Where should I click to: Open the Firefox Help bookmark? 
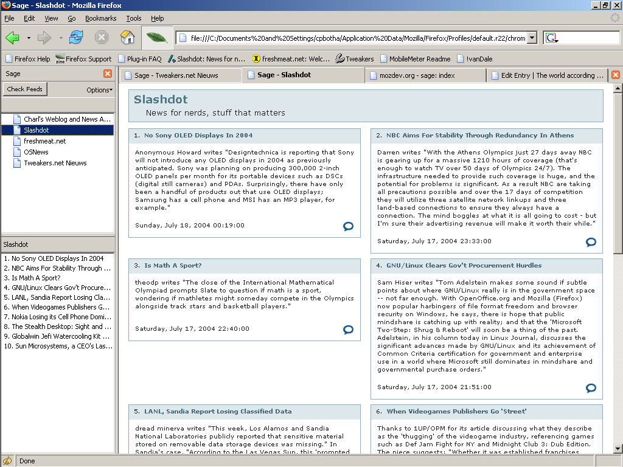click(x=28, y=59)
